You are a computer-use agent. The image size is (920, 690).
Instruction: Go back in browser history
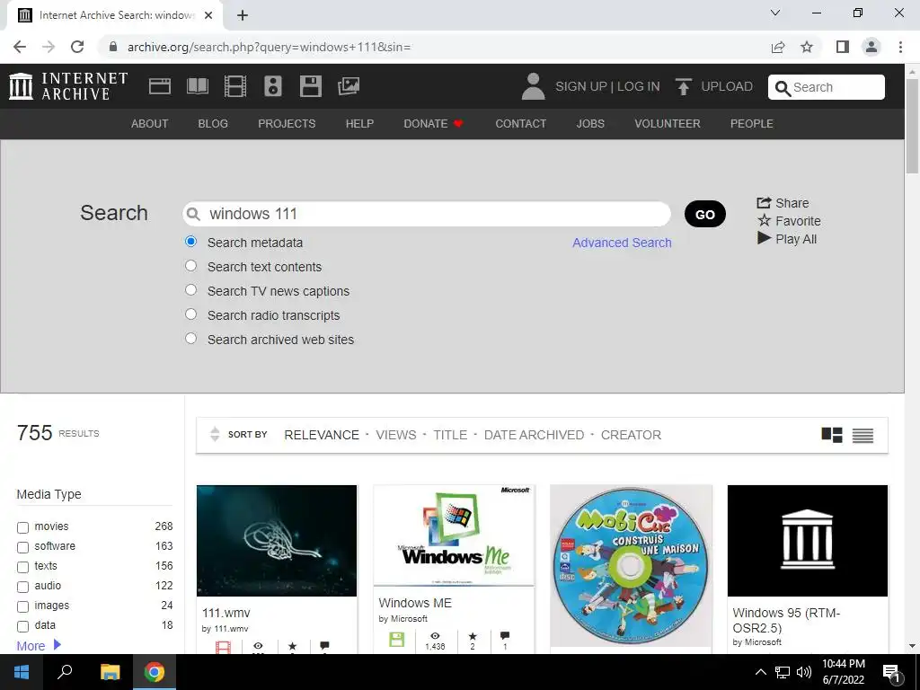(x=20, y=47)
